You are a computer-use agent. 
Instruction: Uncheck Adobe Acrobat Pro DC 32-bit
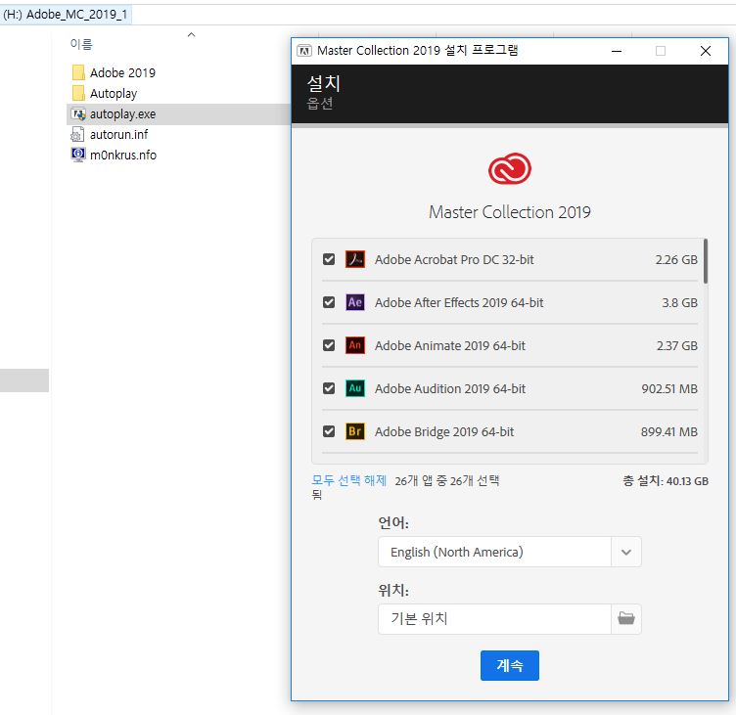[x=329, y=259]
